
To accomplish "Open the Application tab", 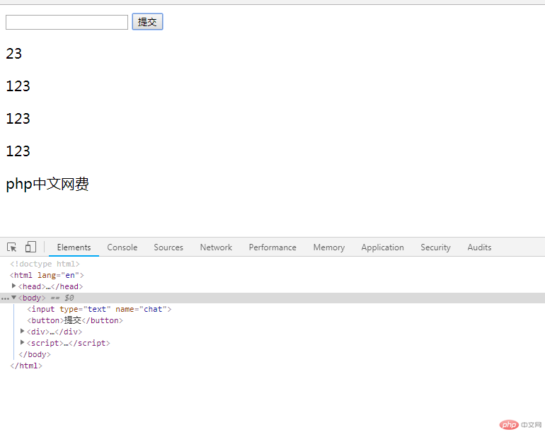I will (382, 247).
